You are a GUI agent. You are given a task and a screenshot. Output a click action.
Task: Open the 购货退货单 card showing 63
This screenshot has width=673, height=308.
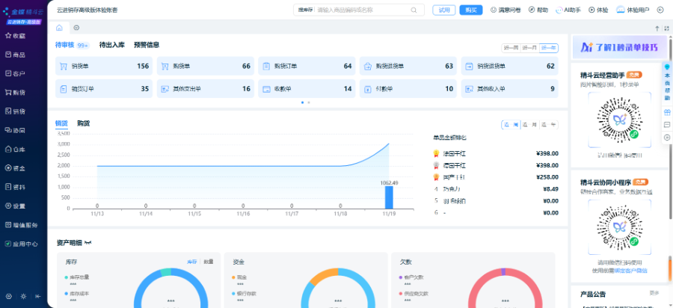coord(408,66)
